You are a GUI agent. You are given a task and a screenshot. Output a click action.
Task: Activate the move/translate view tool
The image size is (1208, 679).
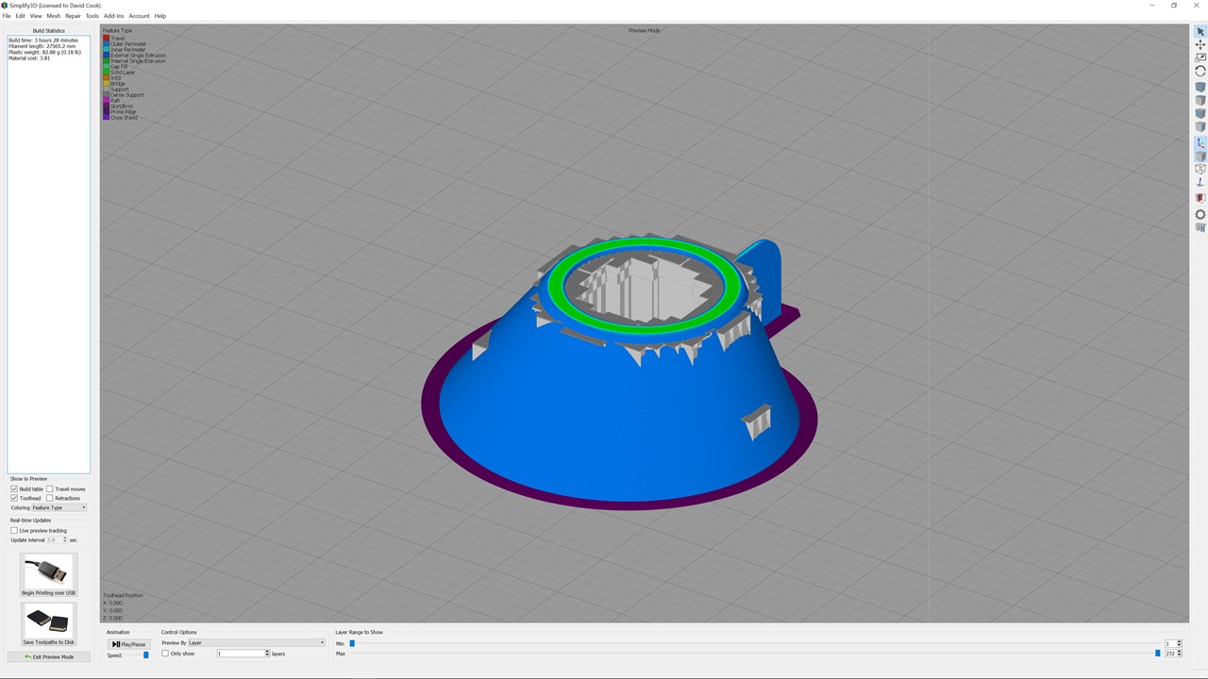(x=1200, y=44)
